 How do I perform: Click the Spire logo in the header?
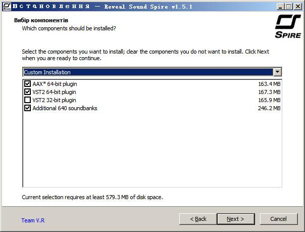288,26
